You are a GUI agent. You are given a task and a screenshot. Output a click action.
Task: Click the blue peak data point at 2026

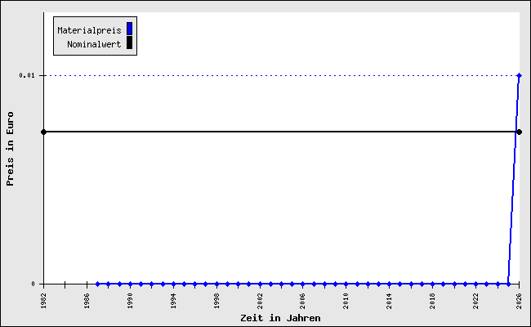pos(519,75)
